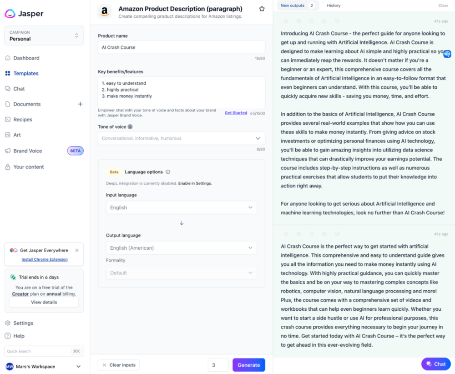Add a new document with plus icon
Image resolution: width=455 pixels, height=374 pixels.
tap(81, 104)
